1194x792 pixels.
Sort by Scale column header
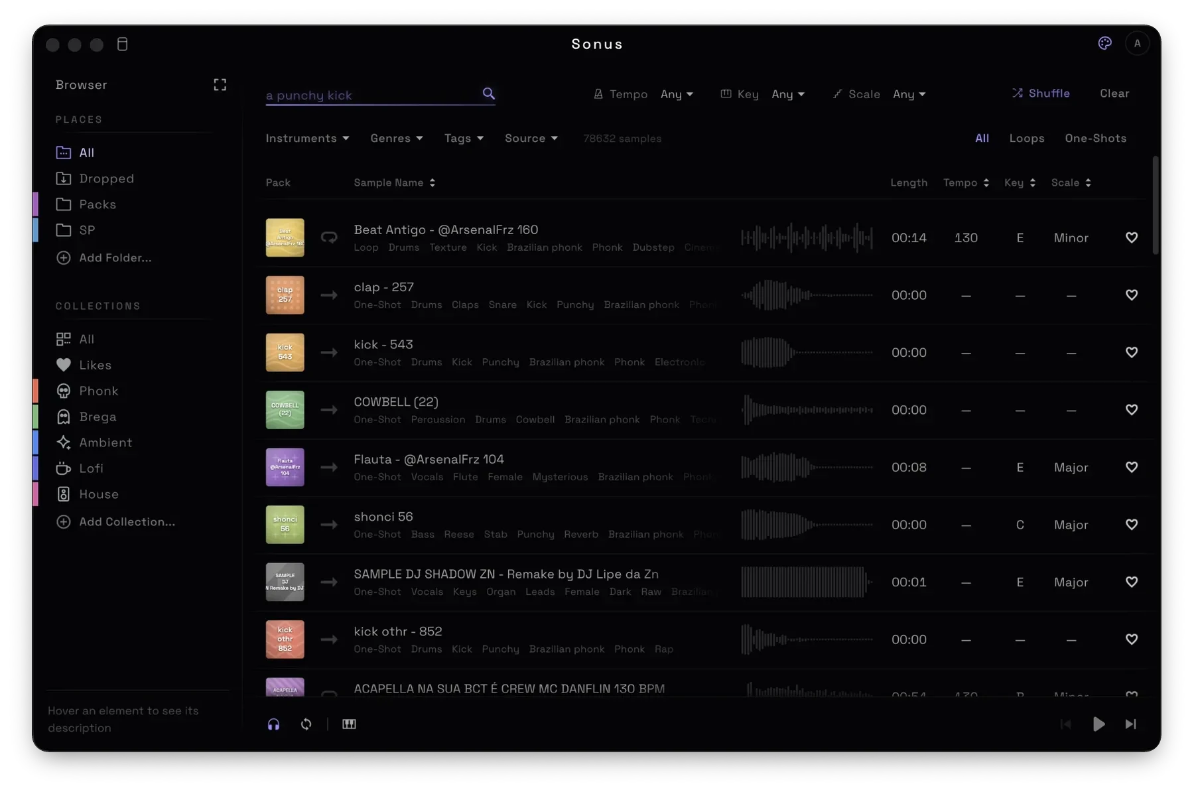(x=1071, y=182)
